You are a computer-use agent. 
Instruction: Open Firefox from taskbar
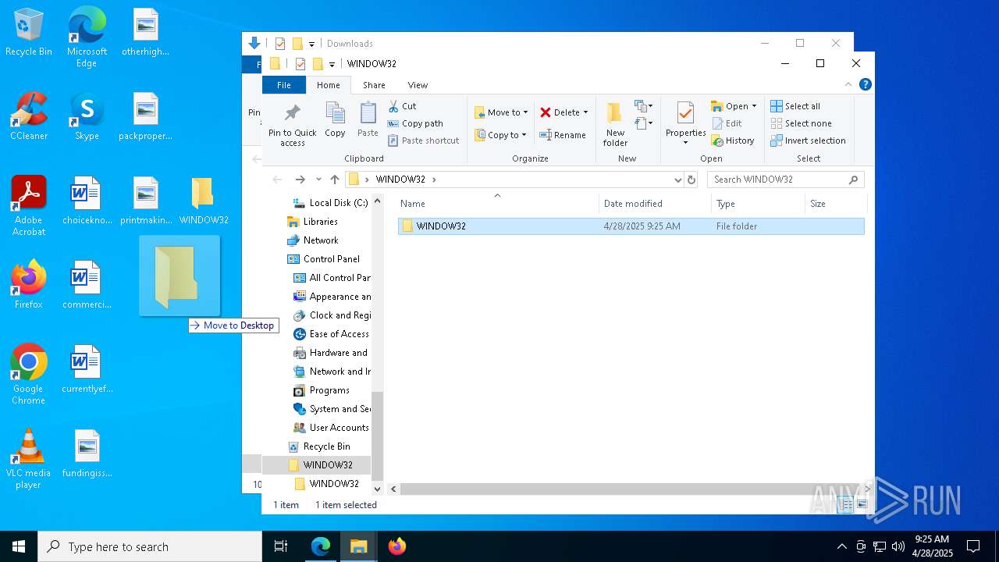[x=396, y=546]
